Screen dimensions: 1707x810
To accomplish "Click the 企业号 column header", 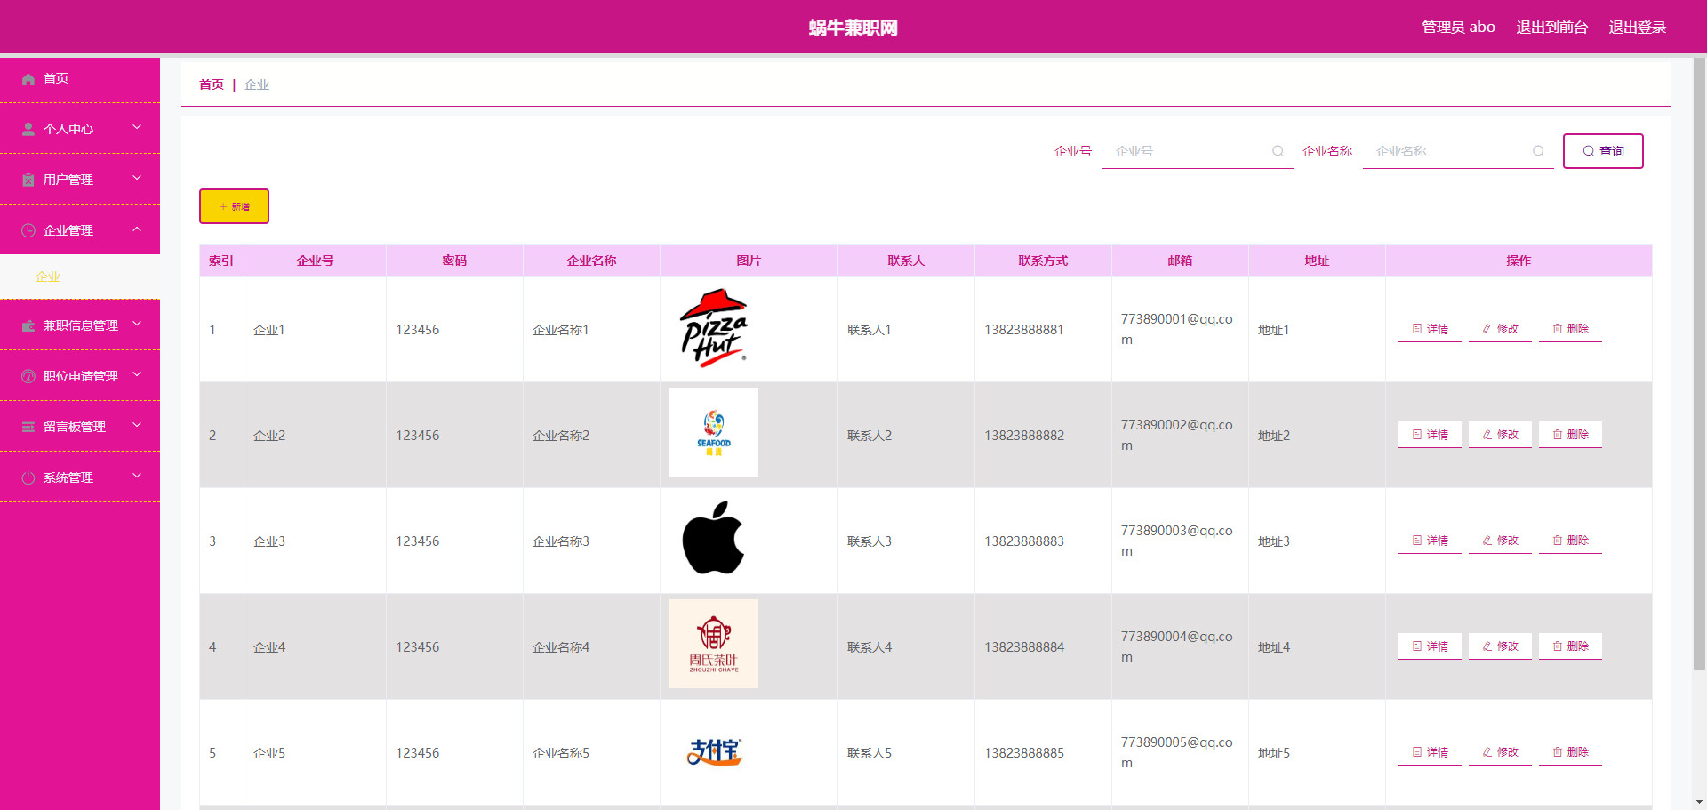I will [x=315, y=261].
